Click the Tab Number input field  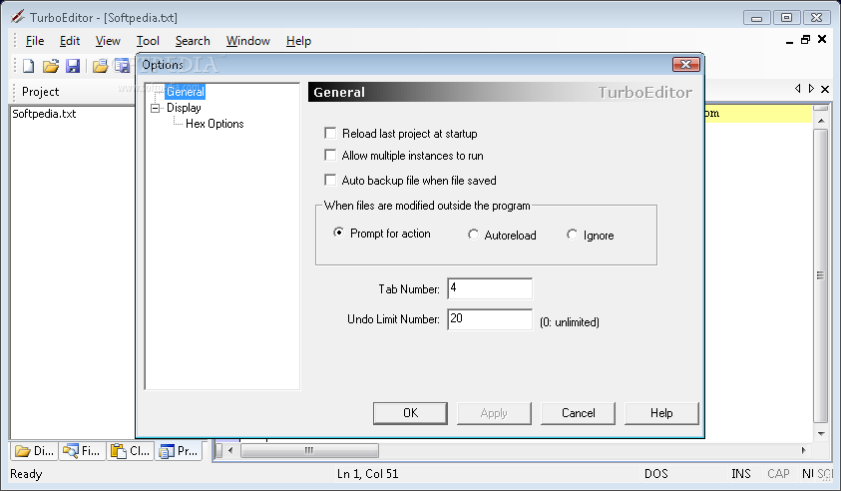click(490, 288)
